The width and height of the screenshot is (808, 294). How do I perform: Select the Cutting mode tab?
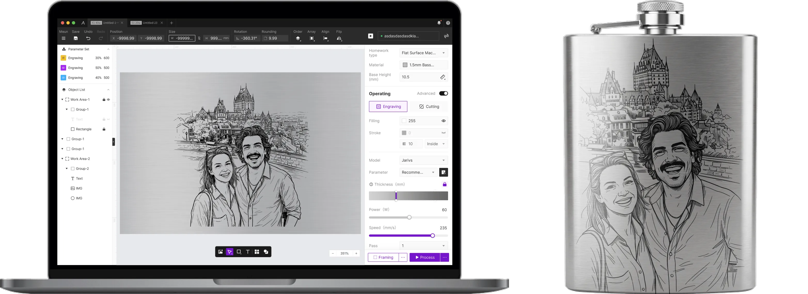coord(429,107)
